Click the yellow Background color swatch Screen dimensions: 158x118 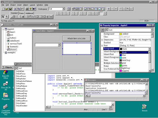coord(121,34)
